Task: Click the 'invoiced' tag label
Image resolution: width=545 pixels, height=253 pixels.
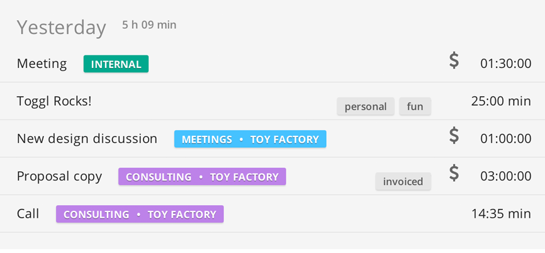Action: (403, 181)
